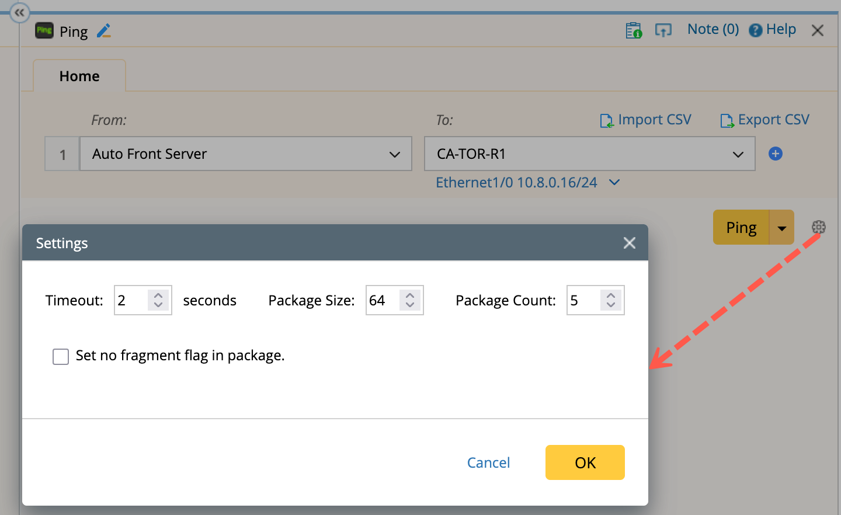Click the pencil edit icon beside Ping title
The height and width of the screenshot is (515, 841).
point(104,31)
